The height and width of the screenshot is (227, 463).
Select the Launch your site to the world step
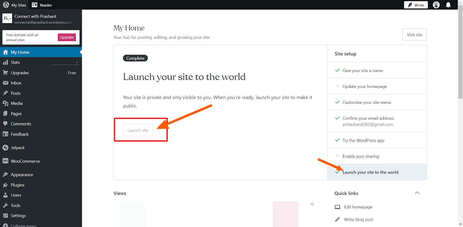pos(377,172)
